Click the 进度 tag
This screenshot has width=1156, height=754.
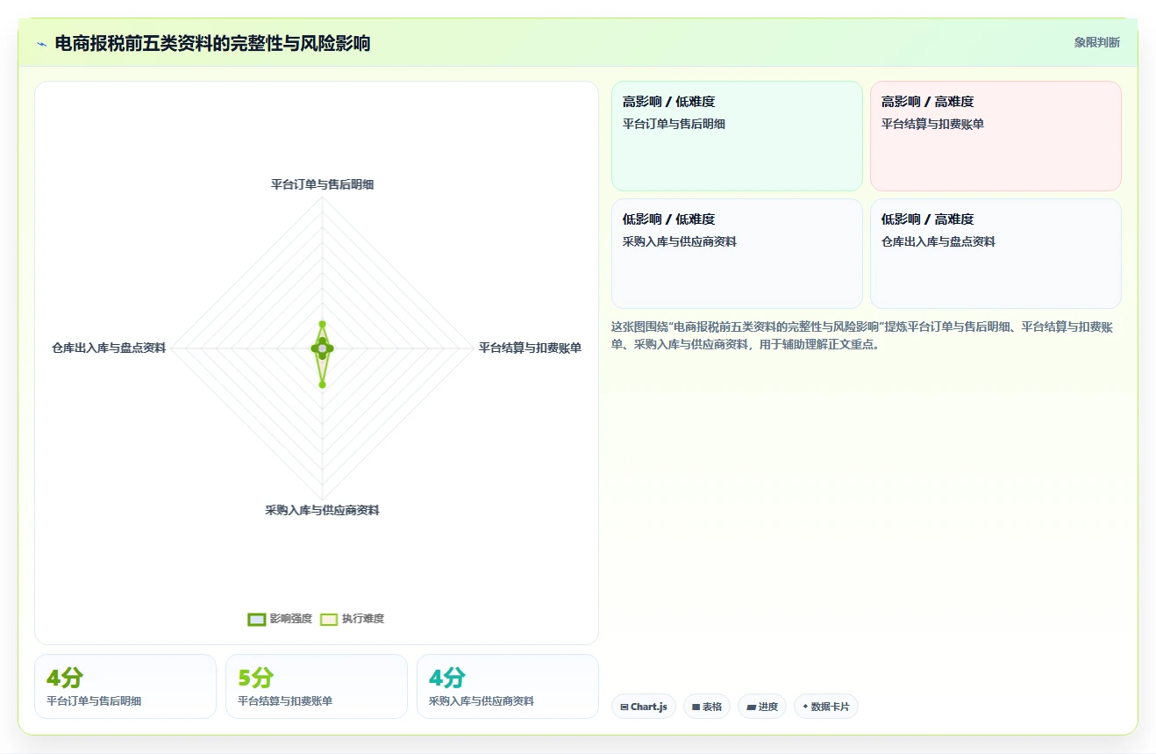pyautogui.click(x=762, y=707)
